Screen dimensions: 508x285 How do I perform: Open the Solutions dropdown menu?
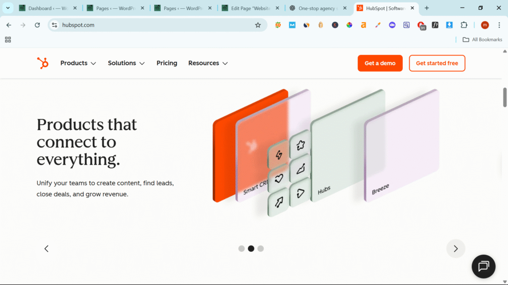[x=126, y=63]
